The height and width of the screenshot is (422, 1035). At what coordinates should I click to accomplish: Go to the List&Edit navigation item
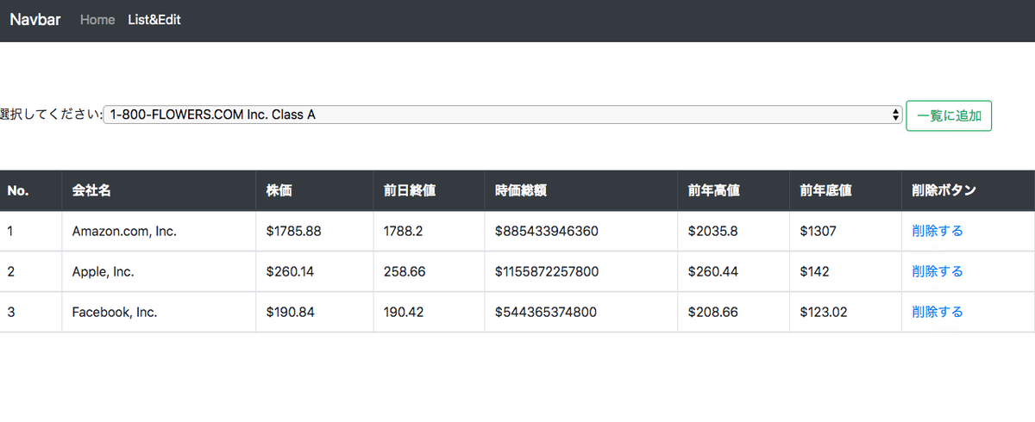click(x=154, y=20)
